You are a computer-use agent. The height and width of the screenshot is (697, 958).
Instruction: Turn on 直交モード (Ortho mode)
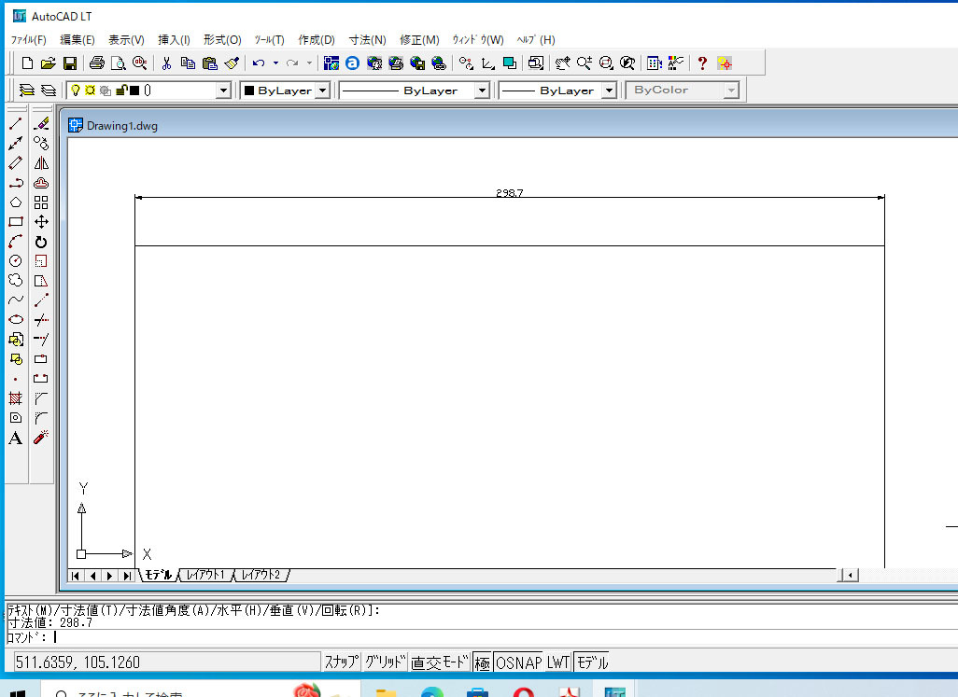click(438, 661)
